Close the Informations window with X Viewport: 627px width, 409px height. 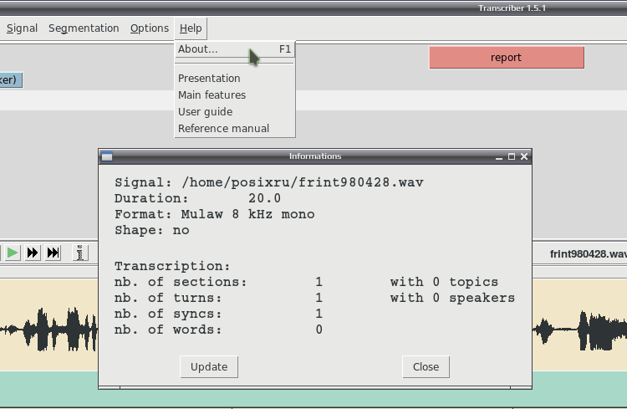pos(524,156)
